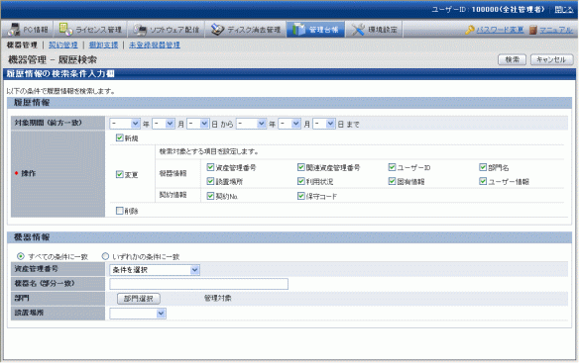
Task: Enable the 削除 checkbox
Action: click(119, 211)
